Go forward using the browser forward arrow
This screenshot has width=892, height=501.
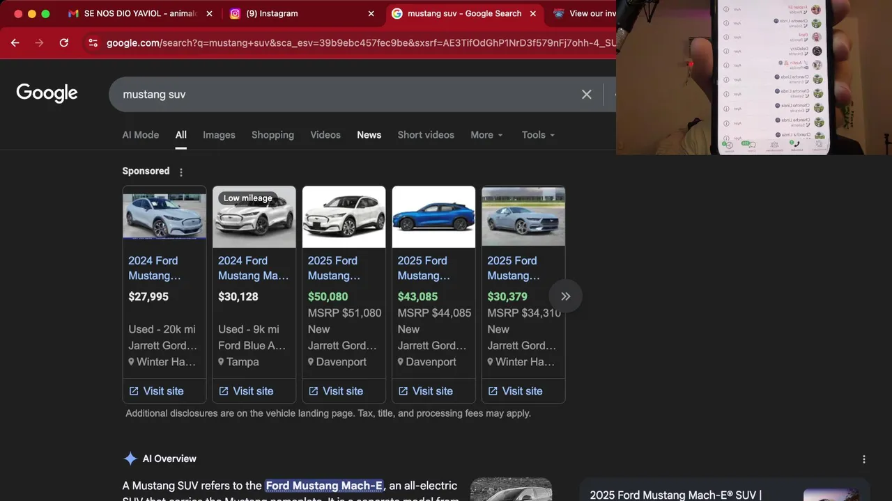[39, 42]
